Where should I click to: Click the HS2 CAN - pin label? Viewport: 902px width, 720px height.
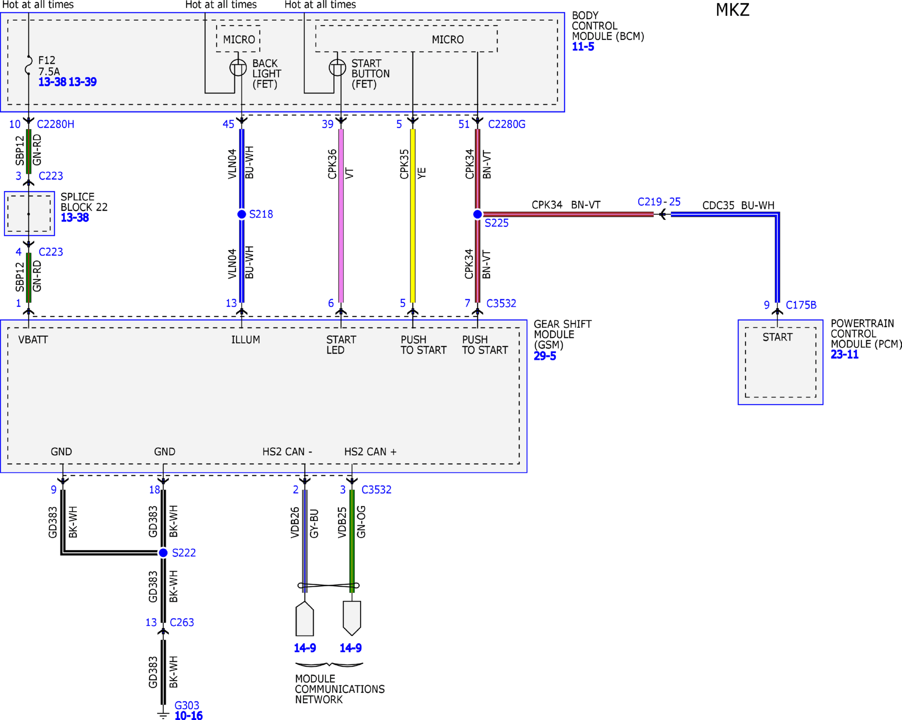coord(287,452)
